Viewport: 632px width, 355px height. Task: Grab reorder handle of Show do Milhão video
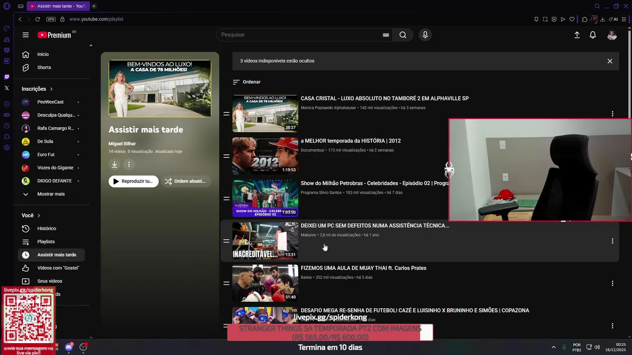pos(226,199)
